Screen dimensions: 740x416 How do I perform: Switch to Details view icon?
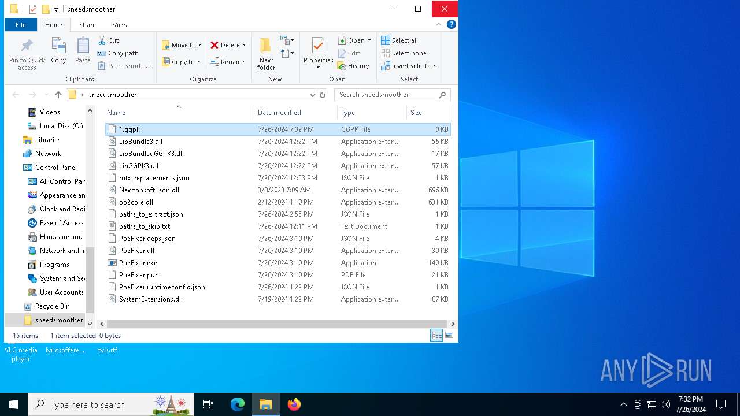tap(436, 335)
